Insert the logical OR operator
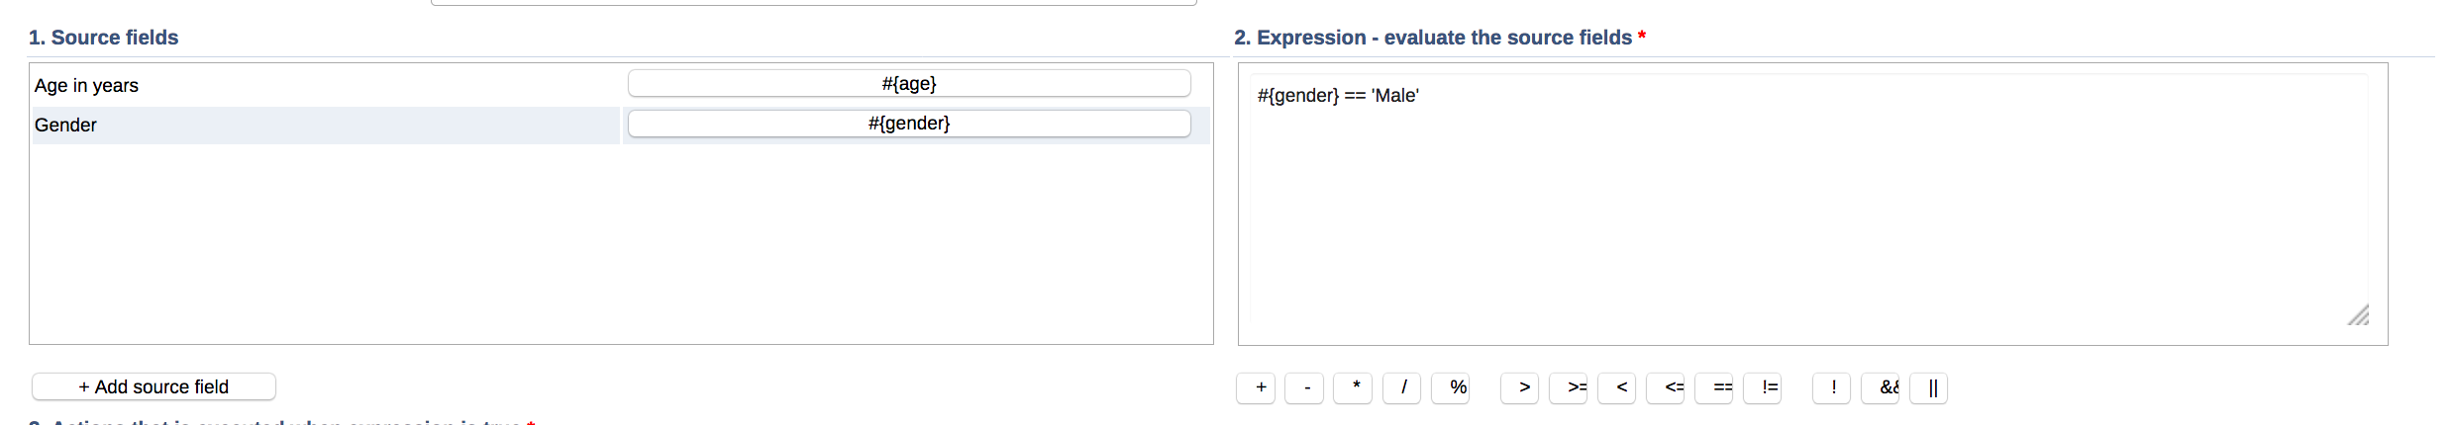The height and width of the screenshot is (425, 2454). pos(1929,387)
